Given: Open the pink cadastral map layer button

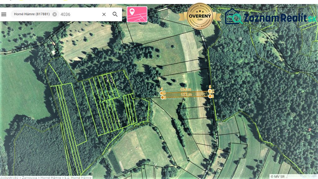Looking at the screenshot, I should click(x=137, y=14).
